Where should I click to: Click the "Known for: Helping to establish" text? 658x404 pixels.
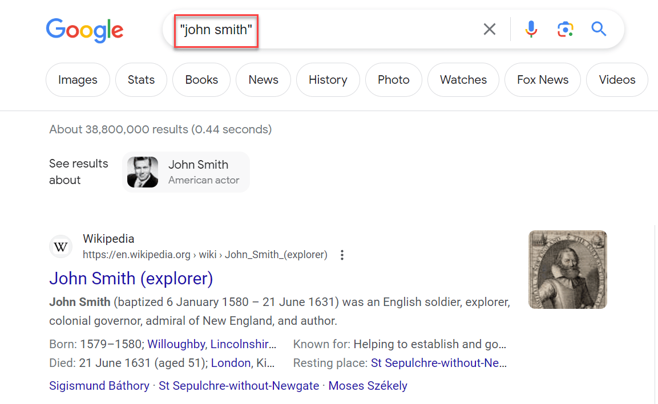click(399, 344)
